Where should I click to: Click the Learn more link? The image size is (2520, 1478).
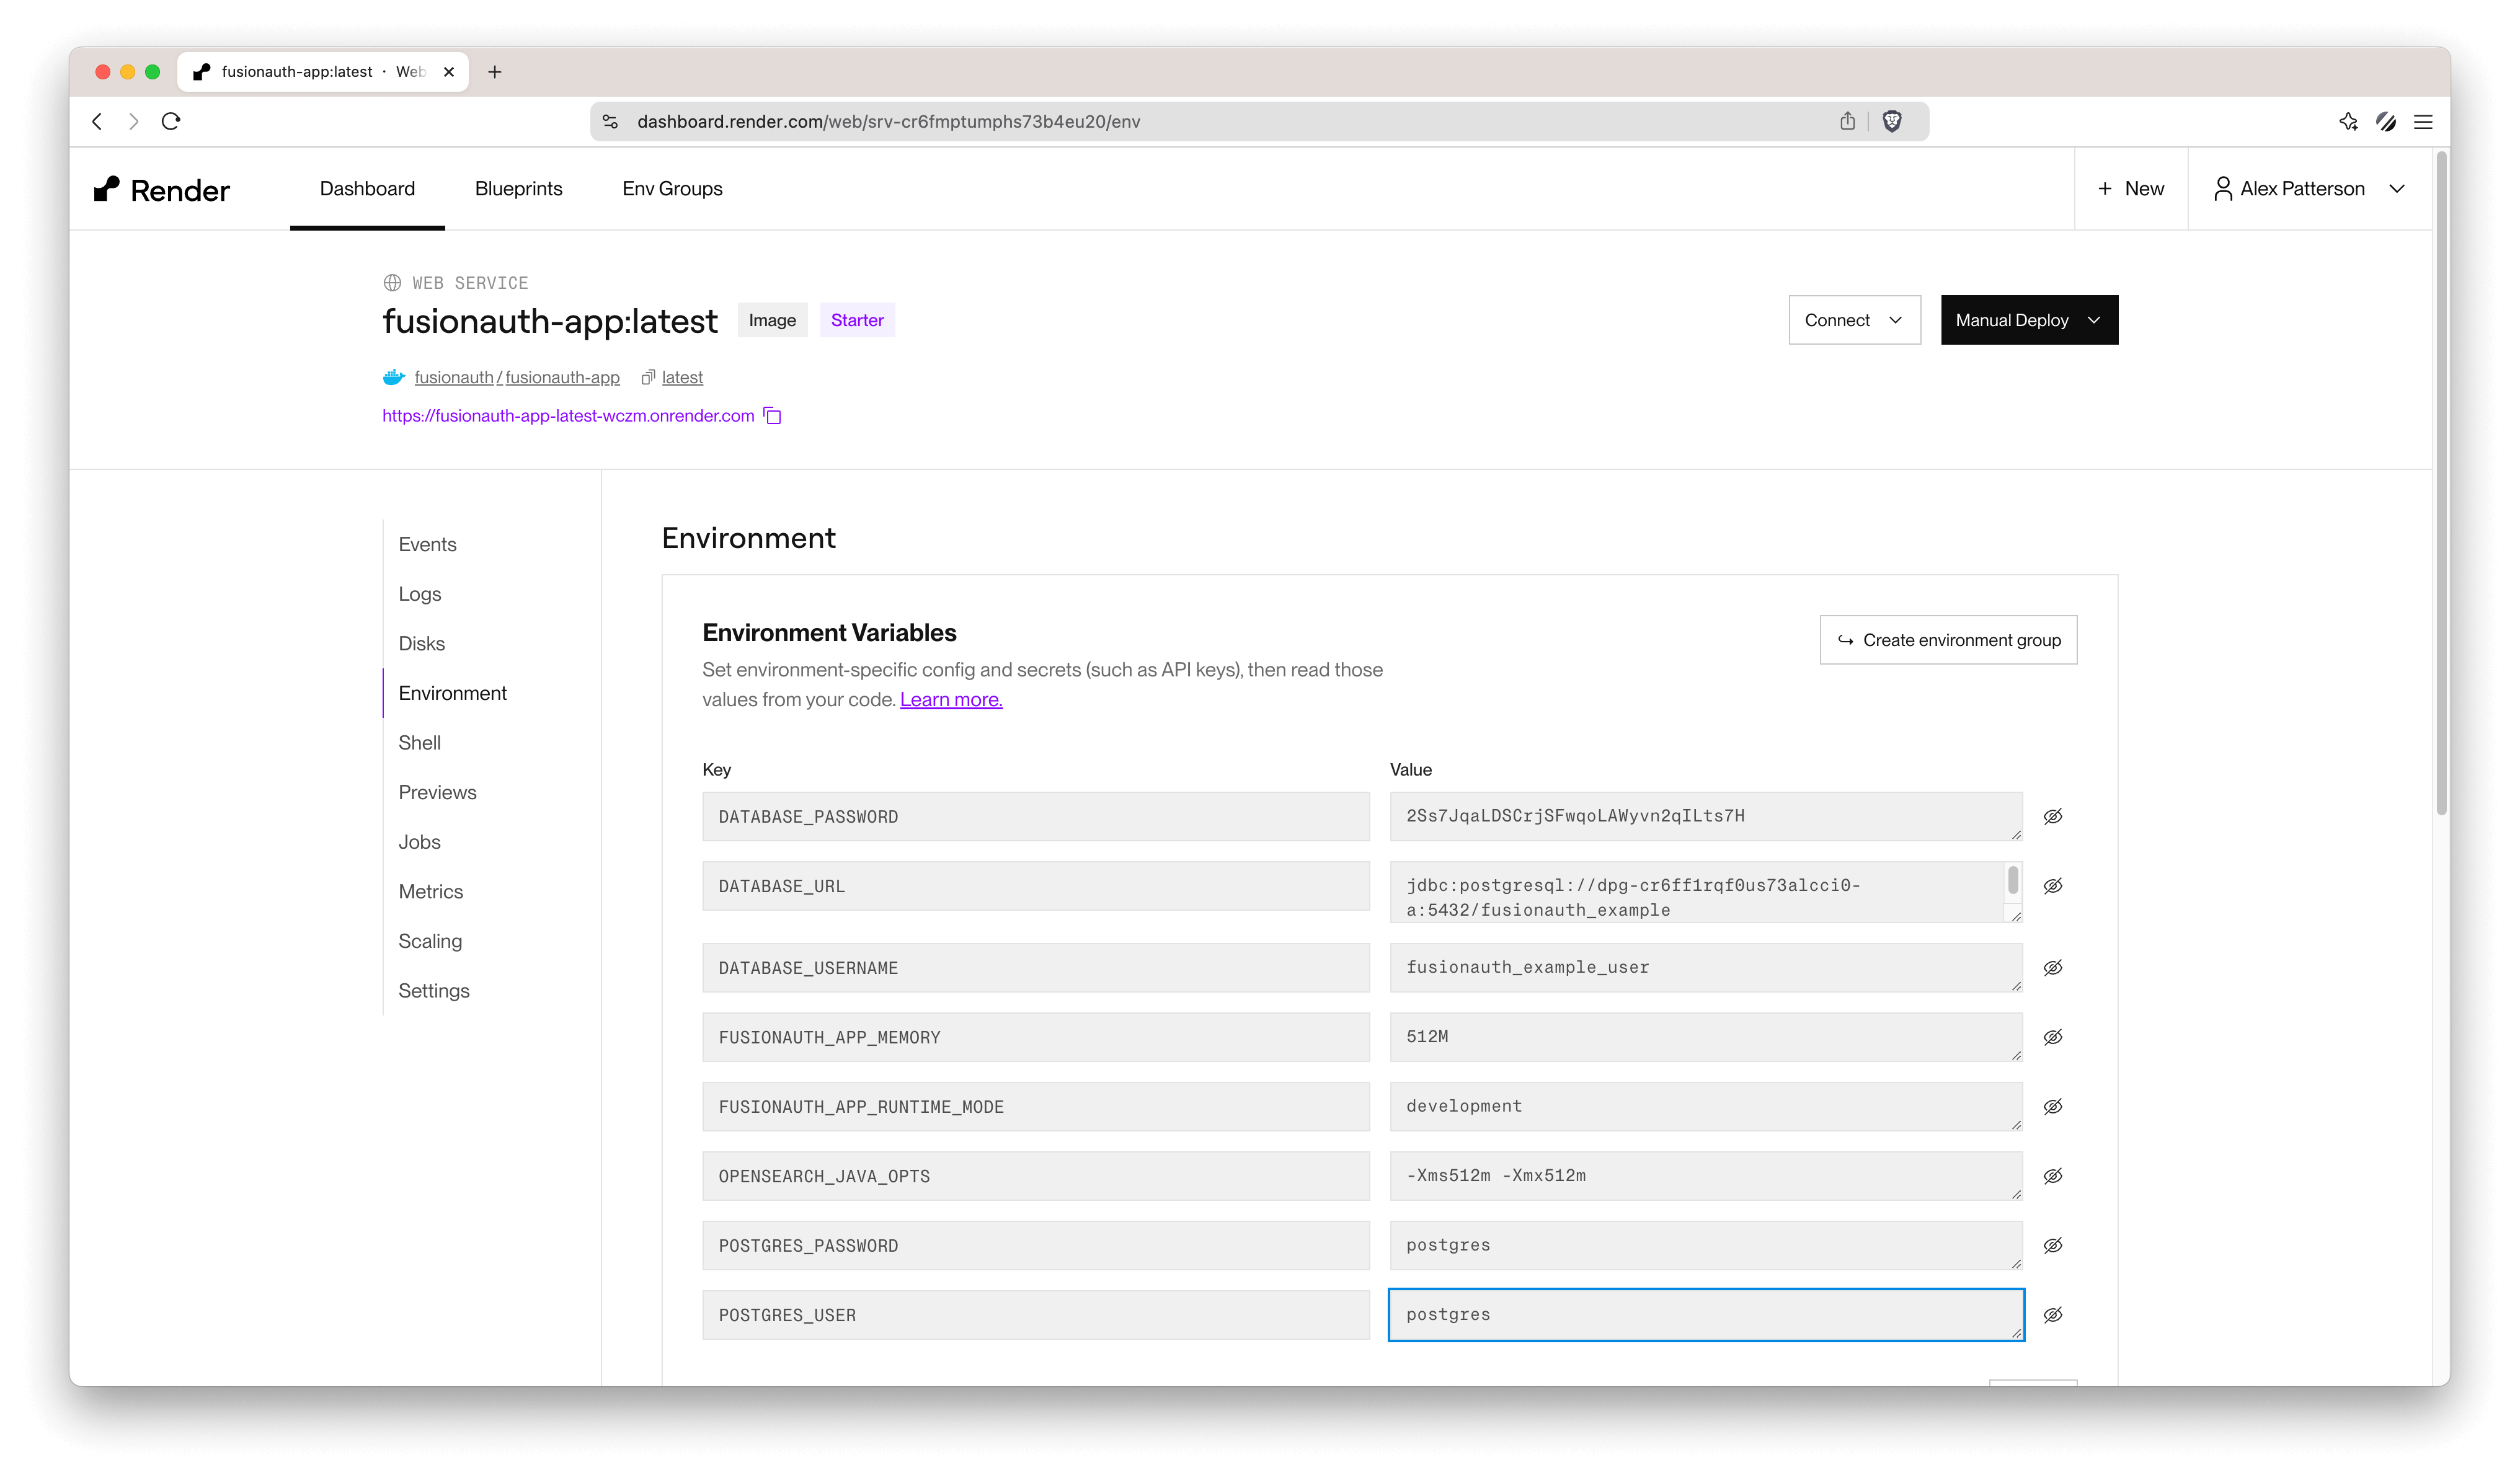951,699
